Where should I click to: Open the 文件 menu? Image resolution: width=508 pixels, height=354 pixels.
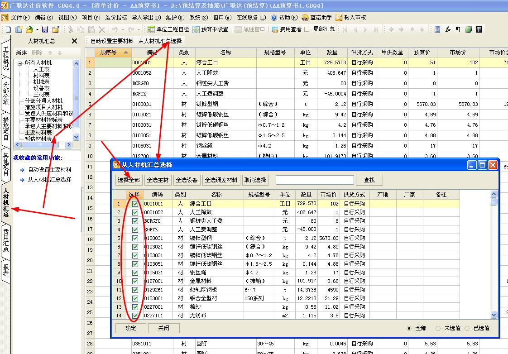coord(20,18)
